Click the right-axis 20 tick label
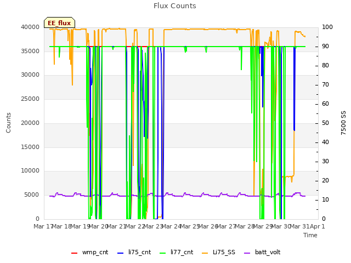Screen dimensions: 351x263 [x=325, y=181]
